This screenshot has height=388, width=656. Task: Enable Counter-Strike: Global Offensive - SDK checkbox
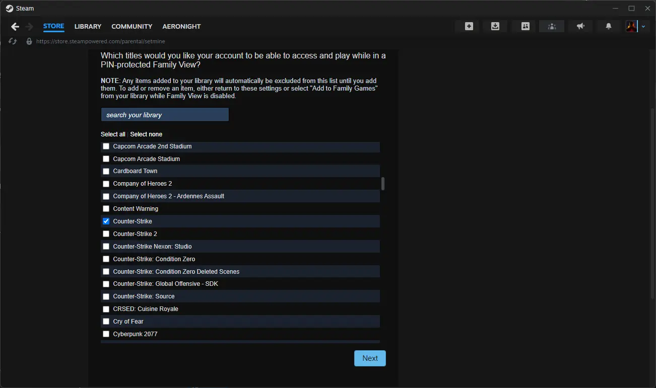click(x=106, y=284)
